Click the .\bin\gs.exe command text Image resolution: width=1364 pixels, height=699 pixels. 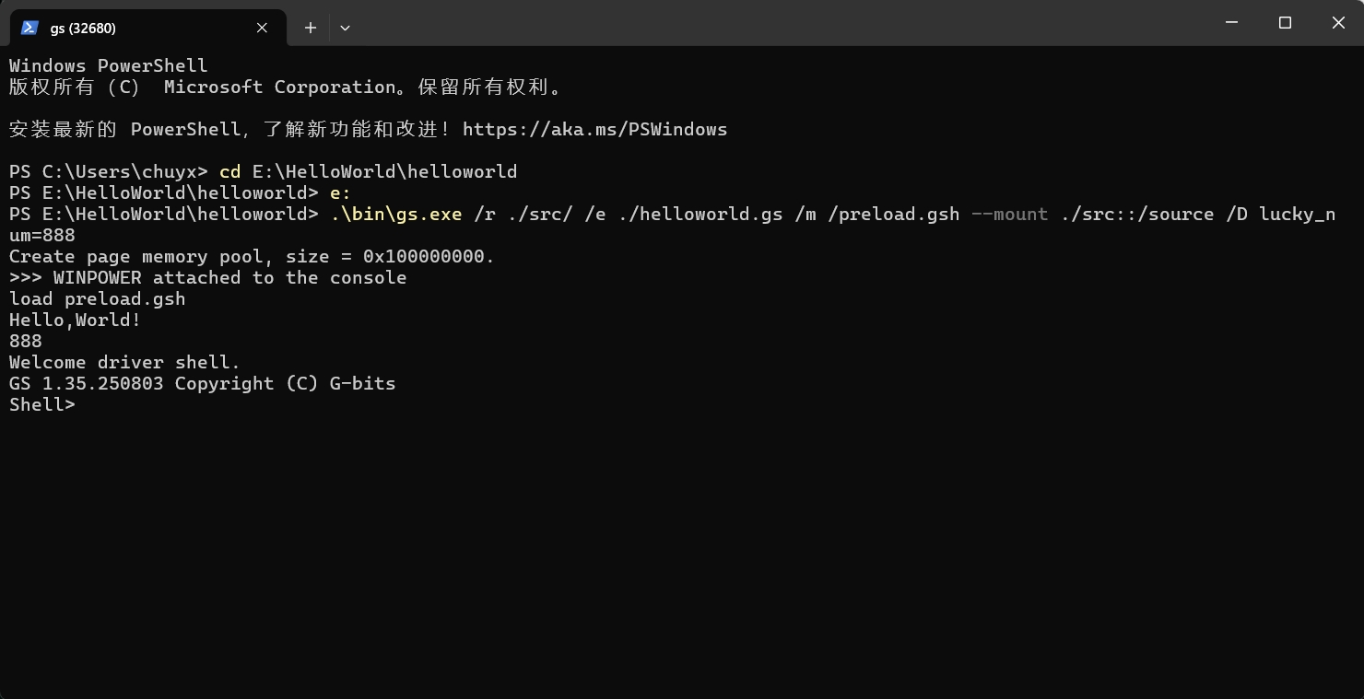pyautogui.click(x=396, y=214)
